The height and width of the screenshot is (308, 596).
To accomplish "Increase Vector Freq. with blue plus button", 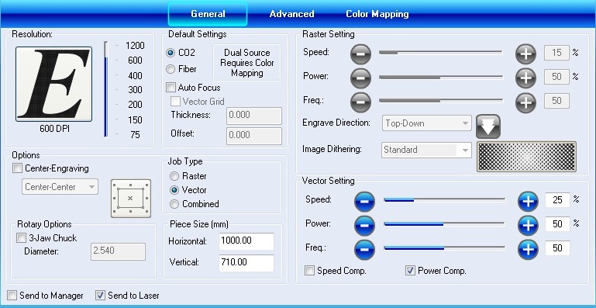I will 528,250.
